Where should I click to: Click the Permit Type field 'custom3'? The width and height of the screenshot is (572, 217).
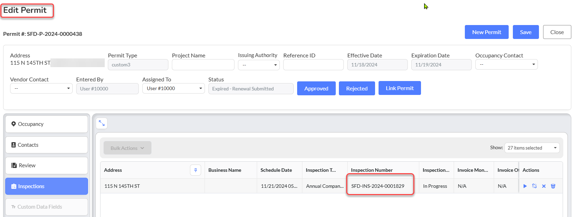pos(138,65)
